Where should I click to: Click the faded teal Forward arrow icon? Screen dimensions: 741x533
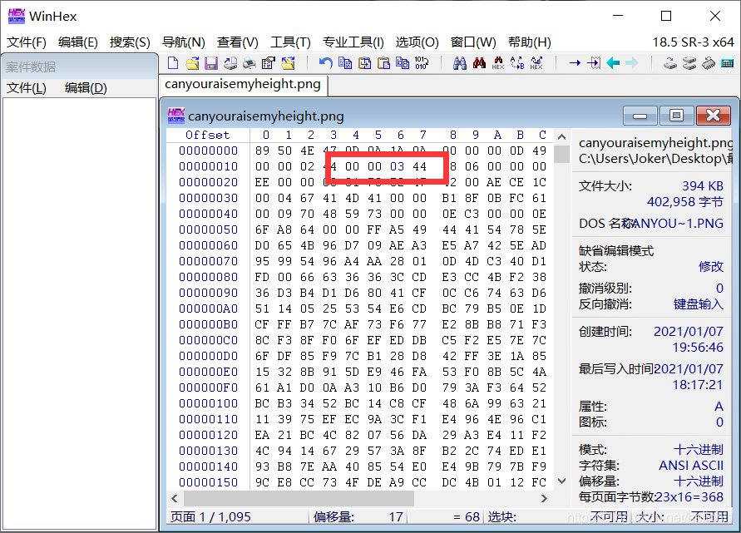[x=632, y=63]
